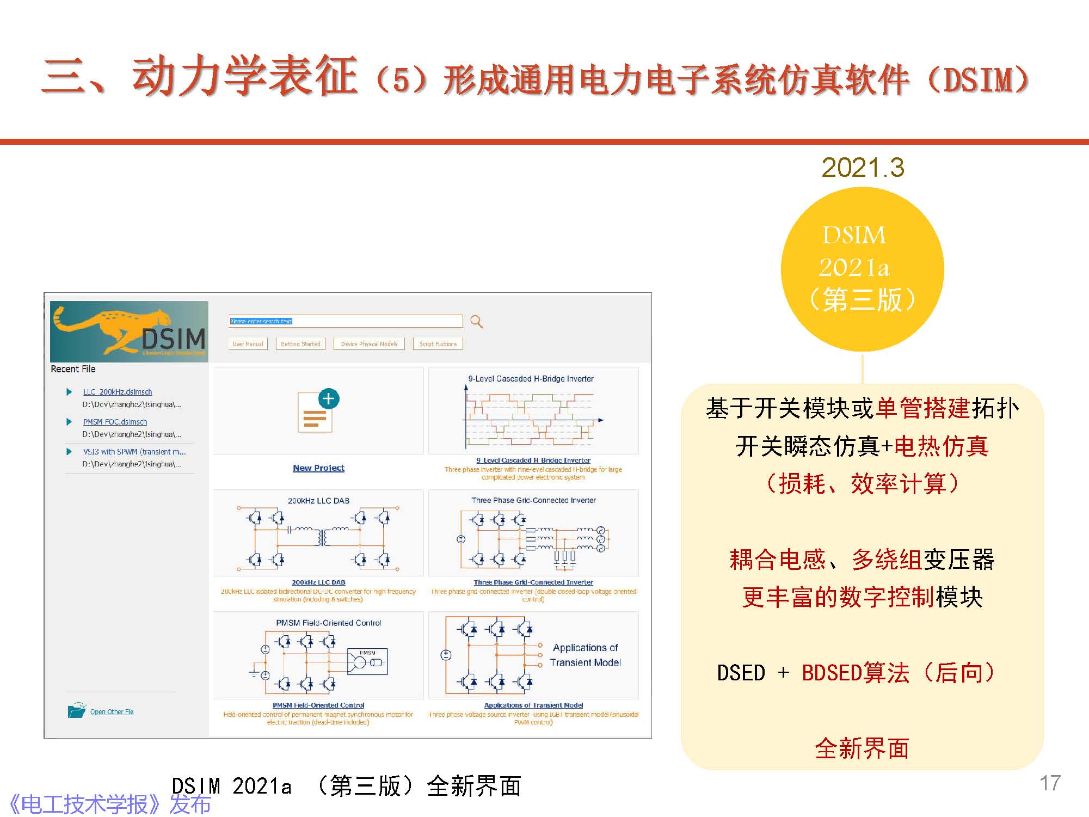Open Three Phase Grid-Connected Inverter thumbnail
Image resolution: width=1089 pixels, height=817 pixels.
[x=533, y=532]
